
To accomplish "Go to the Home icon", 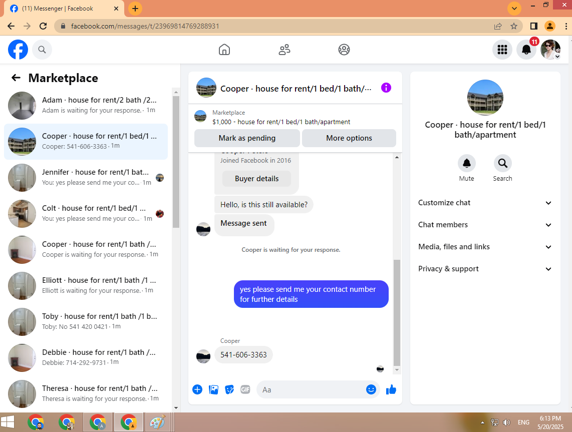I will (224, 50).
